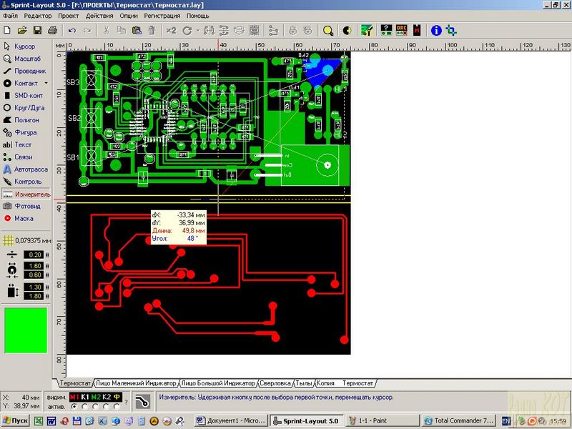Open Total Commander from the taskbar
The image size is (572, 429).
(459, 420)
